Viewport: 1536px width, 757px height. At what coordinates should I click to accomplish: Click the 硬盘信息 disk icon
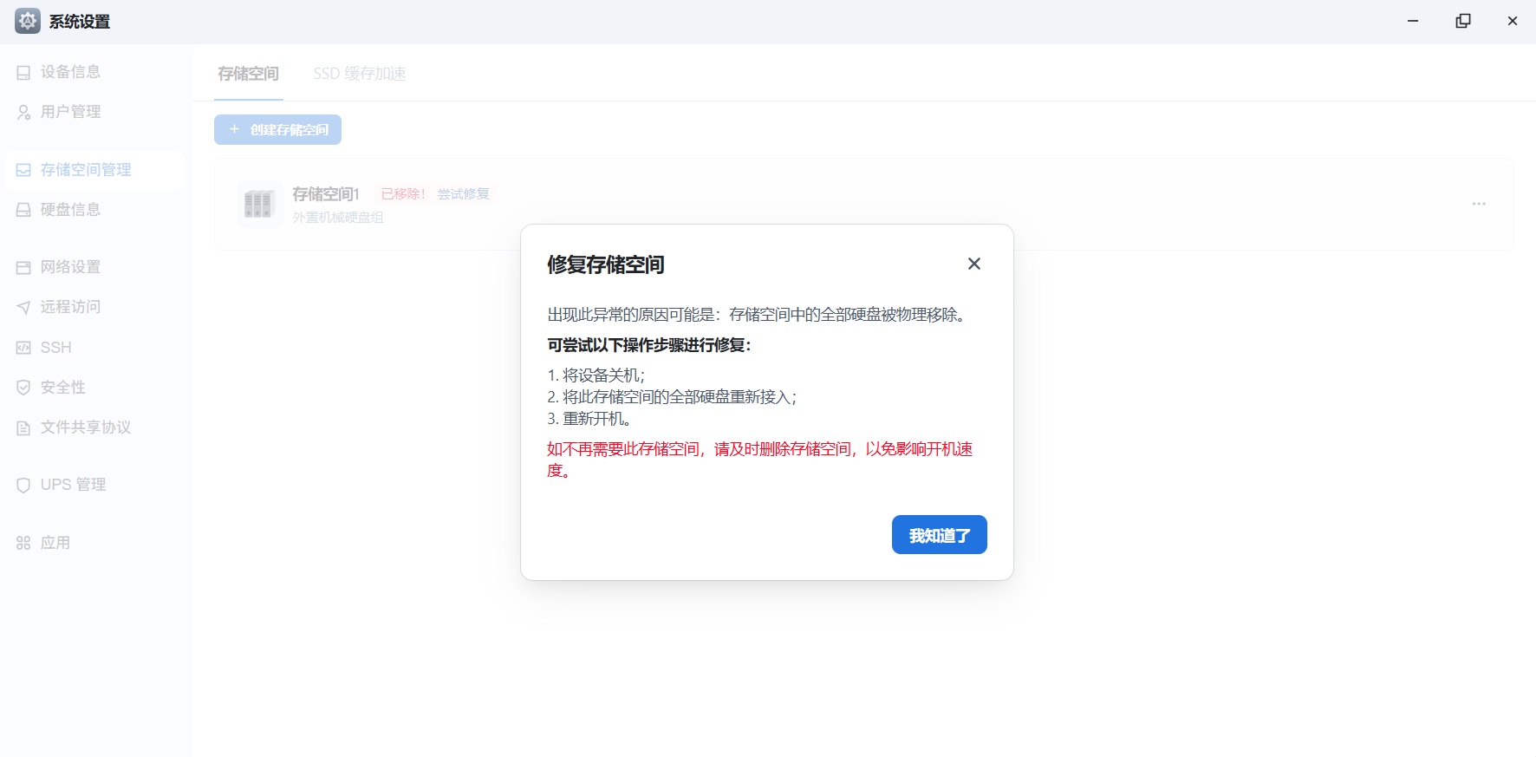(x=23, y=210)
